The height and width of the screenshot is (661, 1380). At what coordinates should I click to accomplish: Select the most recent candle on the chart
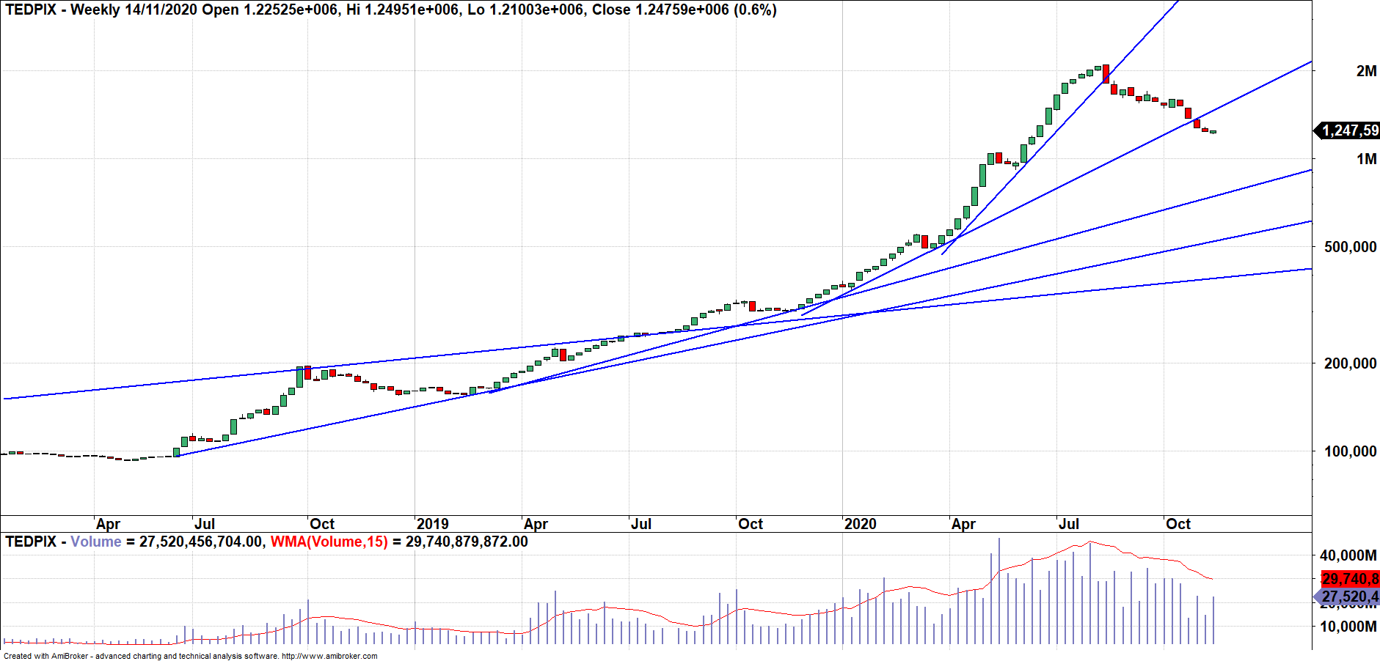(1213, 132)
